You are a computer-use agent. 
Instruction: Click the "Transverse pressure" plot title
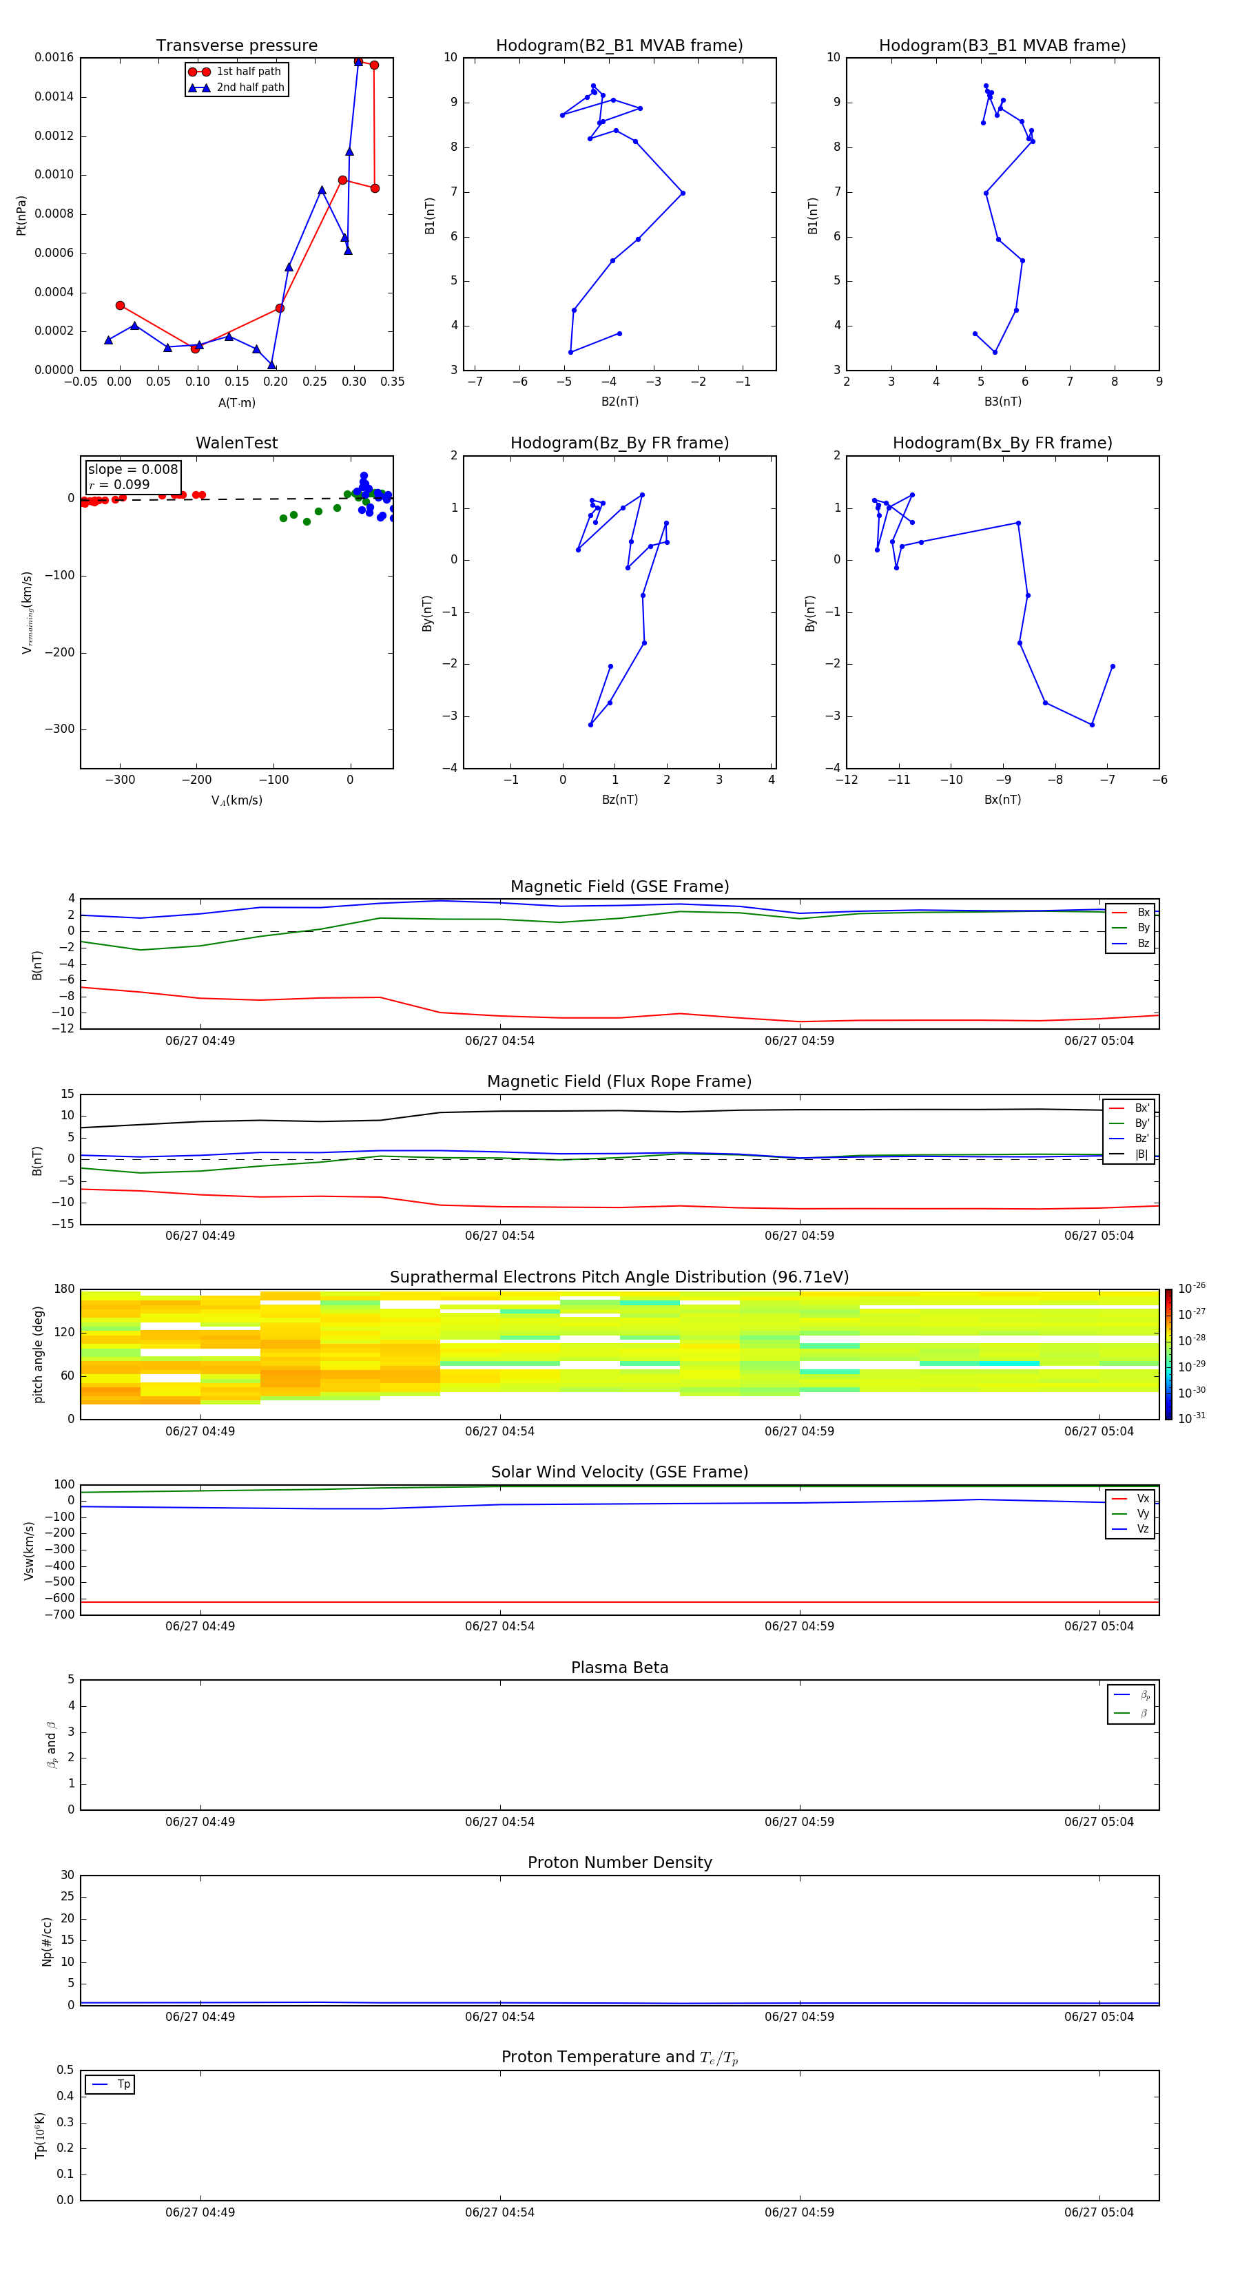coord(236,46)
